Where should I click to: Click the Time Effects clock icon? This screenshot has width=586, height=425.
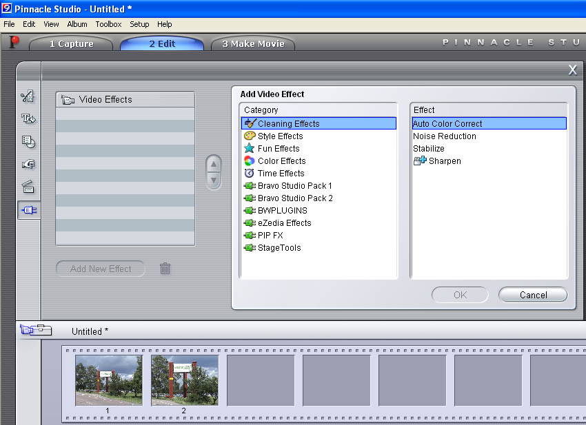pos(250,173)
